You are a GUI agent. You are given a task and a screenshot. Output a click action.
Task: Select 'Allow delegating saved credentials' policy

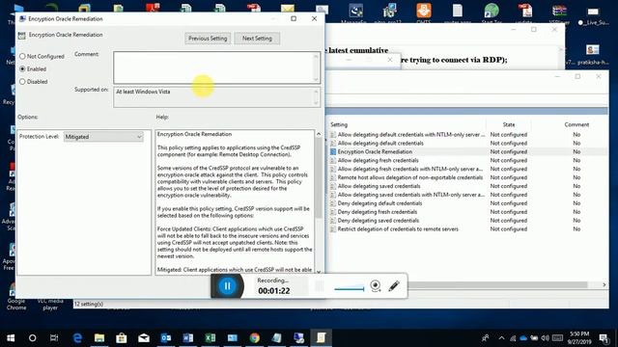(x=379, y=186)
